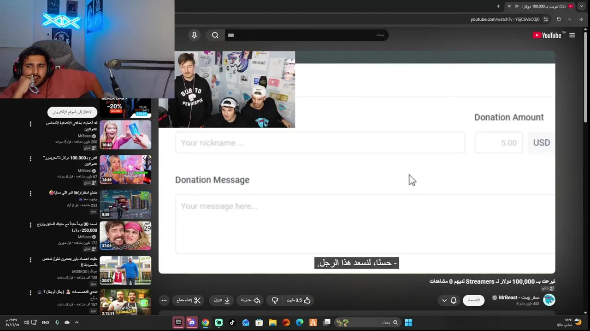Open the Windows Start menu
This screenshot has height=331, width=590.
tap(408, 323)
